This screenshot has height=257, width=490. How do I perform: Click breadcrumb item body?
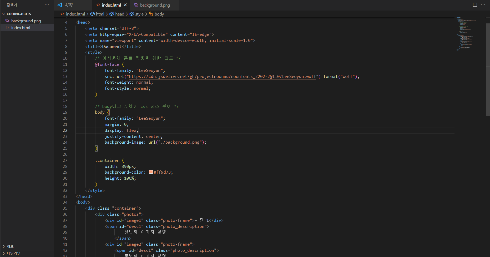[x=159, y=14]
